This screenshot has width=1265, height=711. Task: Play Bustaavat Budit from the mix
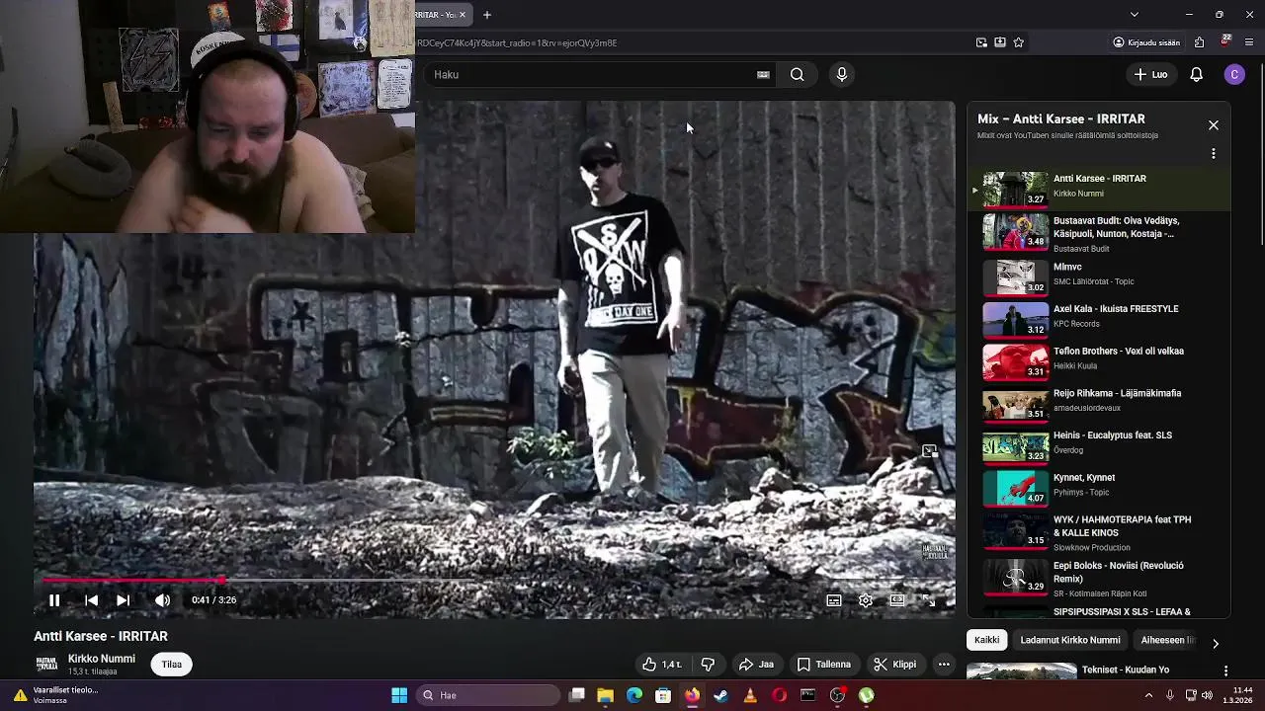pyautogui.click(x=1099, y=233)
